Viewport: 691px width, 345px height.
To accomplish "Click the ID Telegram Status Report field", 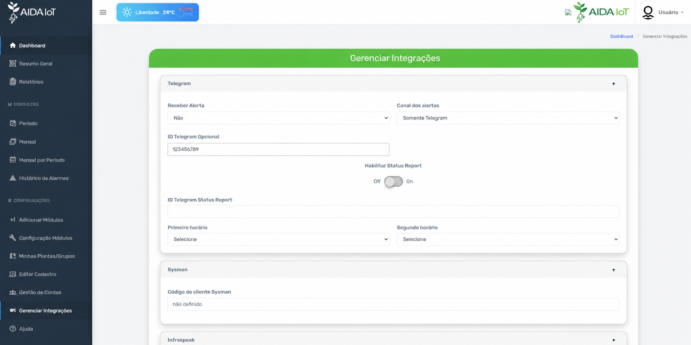I will point(393,212).
